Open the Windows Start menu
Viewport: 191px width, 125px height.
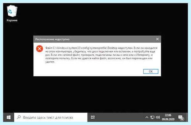point(9,117)
